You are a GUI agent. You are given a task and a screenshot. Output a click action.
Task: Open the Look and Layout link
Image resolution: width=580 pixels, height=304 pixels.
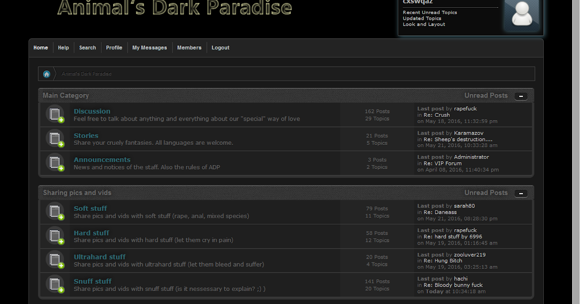[x=424, y=24]
